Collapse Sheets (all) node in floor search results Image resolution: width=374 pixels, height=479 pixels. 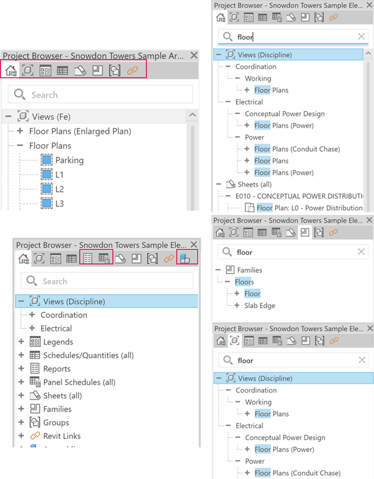click(x=218, y=184)
